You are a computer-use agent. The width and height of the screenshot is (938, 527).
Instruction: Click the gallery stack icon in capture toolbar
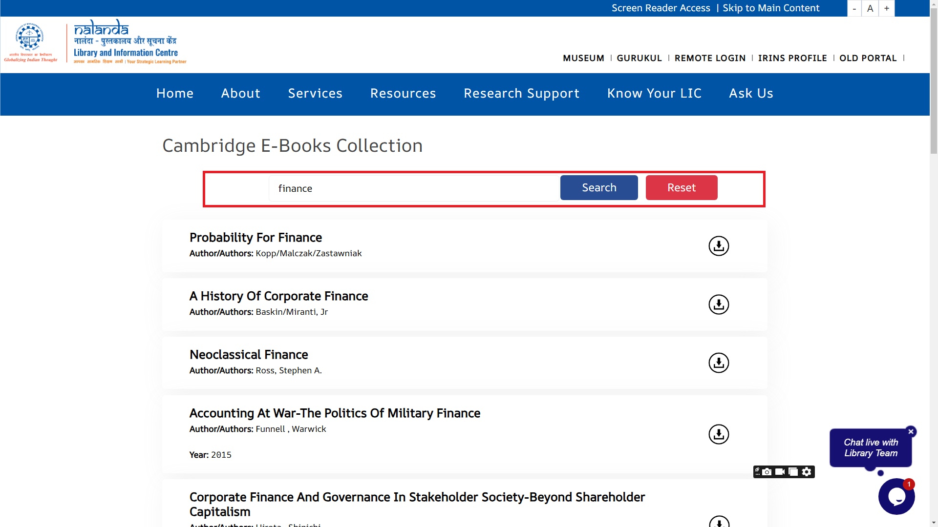[x=793, y=472]
